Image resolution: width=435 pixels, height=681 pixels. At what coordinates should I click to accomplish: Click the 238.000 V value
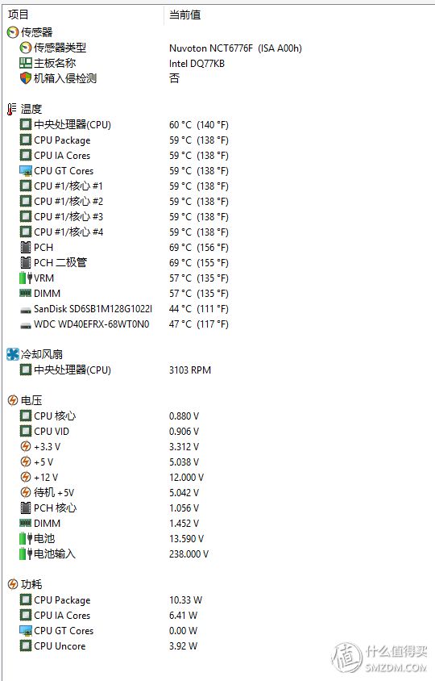tap(188, 554)
